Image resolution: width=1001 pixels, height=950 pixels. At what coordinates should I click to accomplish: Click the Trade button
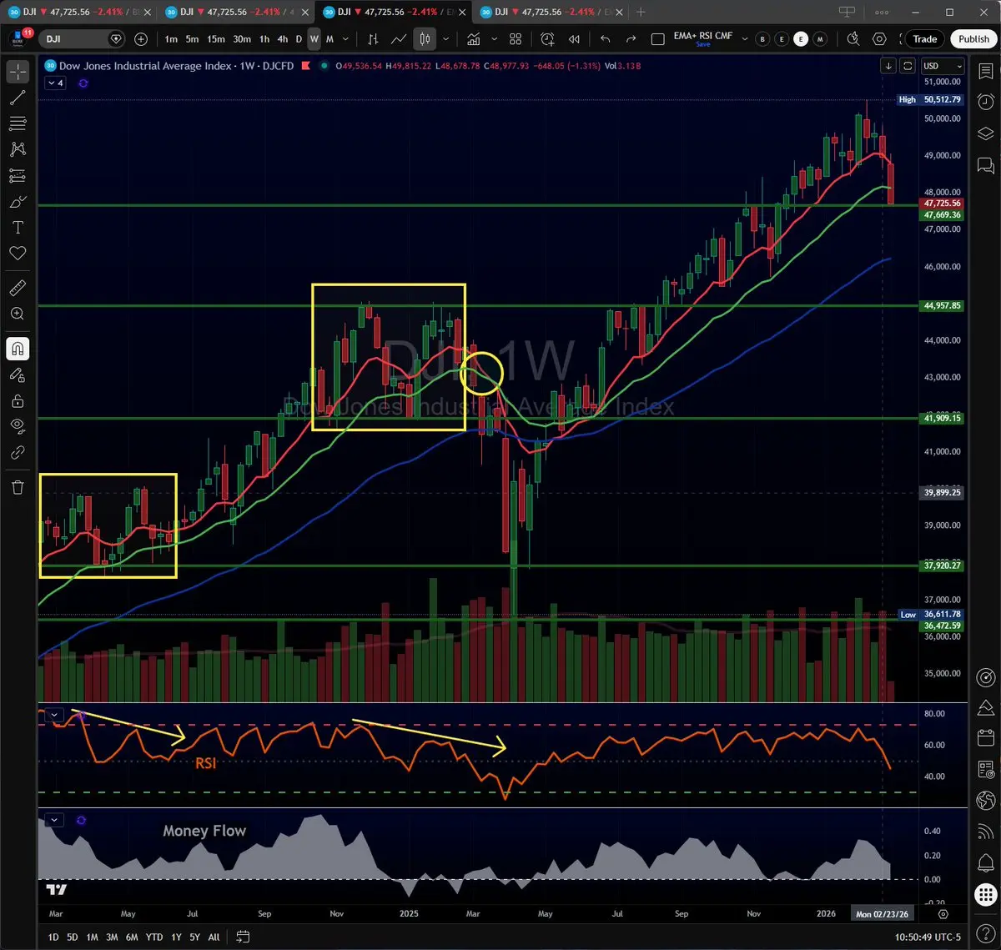point(924,39)
